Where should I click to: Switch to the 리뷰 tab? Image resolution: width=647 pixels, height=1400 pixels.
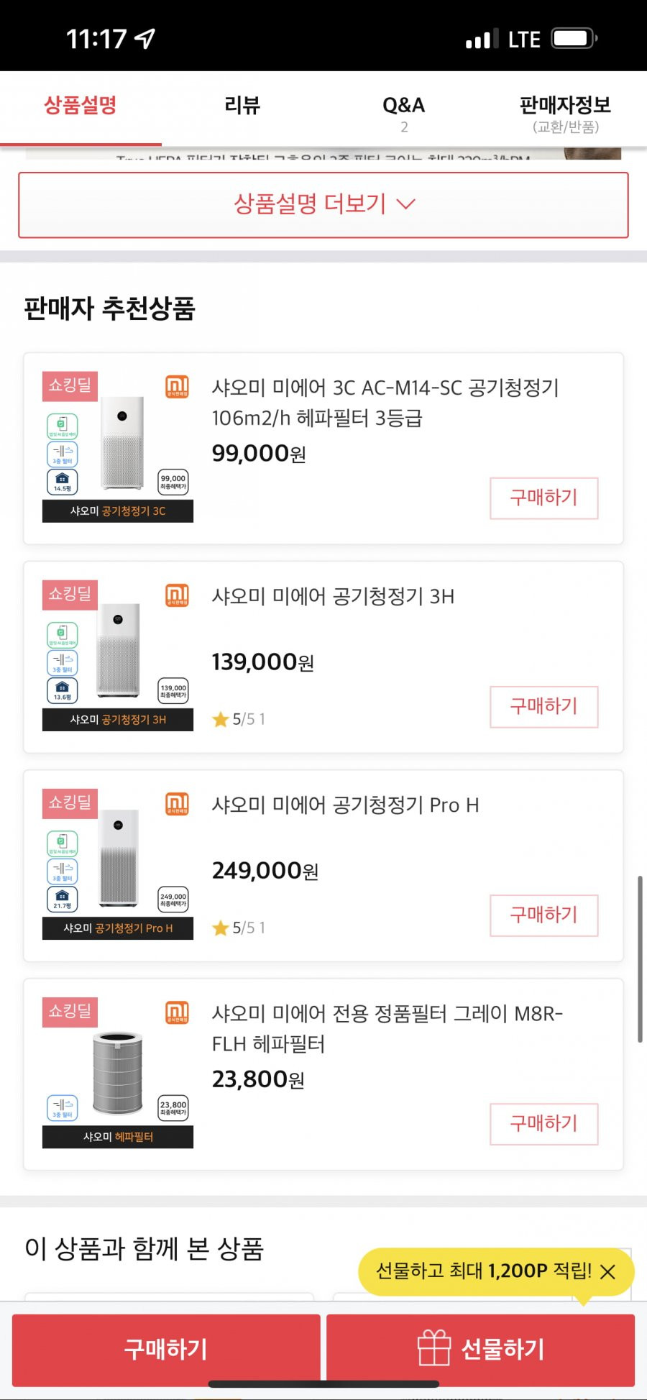[x=242, y=106]
